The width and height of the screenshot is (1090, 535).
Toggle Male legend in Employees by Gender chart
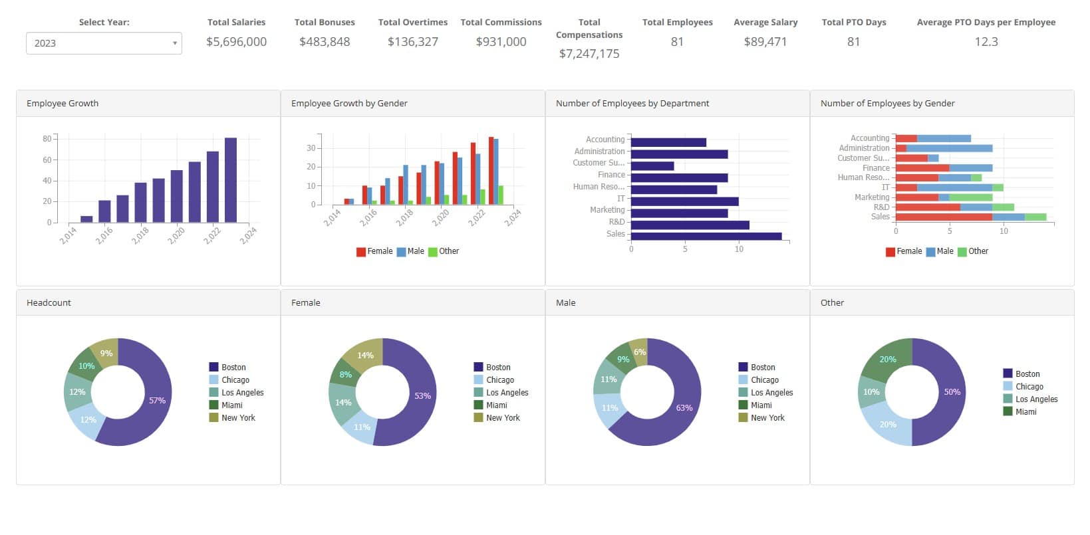940,251
